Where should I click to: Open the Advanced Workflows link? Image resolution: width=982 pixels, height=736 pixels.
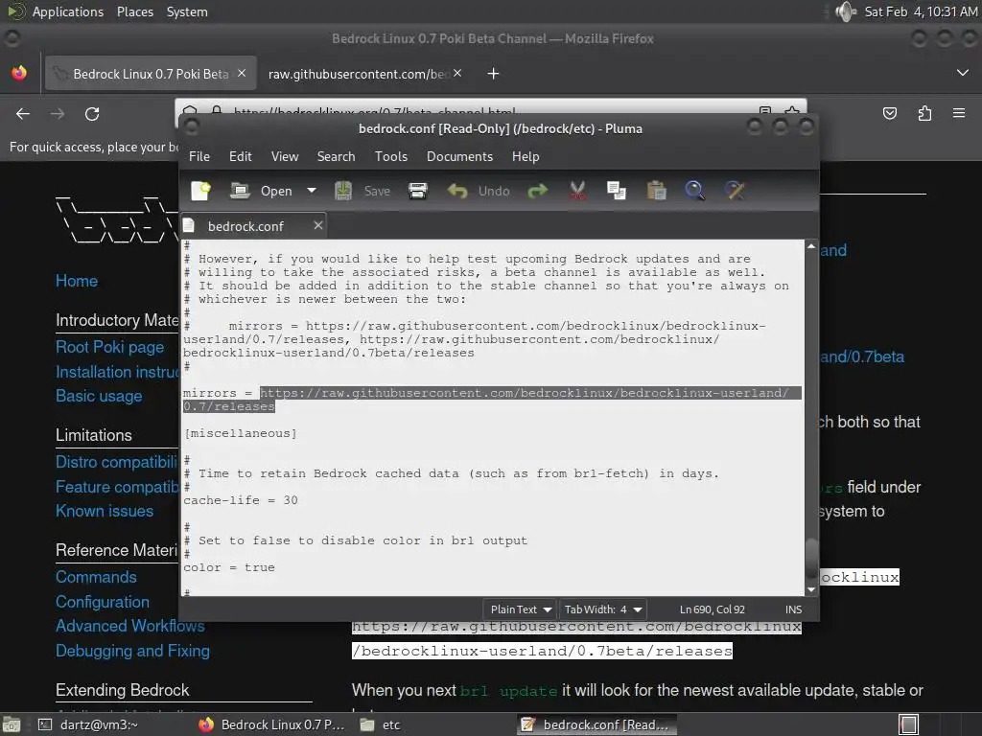[129, 626]
